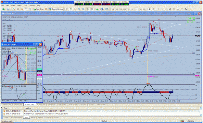Open the arrows objects dropdown
The width and height of the screenshot is (203, 123).
[186, 9]
